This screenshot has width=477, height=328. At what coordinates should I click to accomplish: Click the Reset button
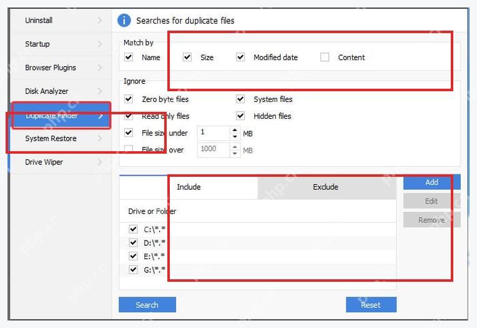pyautogui.click(x=371, y=305)
